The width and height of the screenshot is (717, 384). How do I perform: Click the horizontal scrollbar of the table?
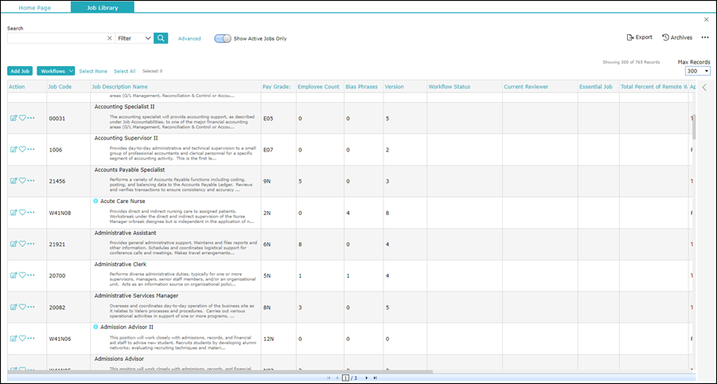point(220,371)
